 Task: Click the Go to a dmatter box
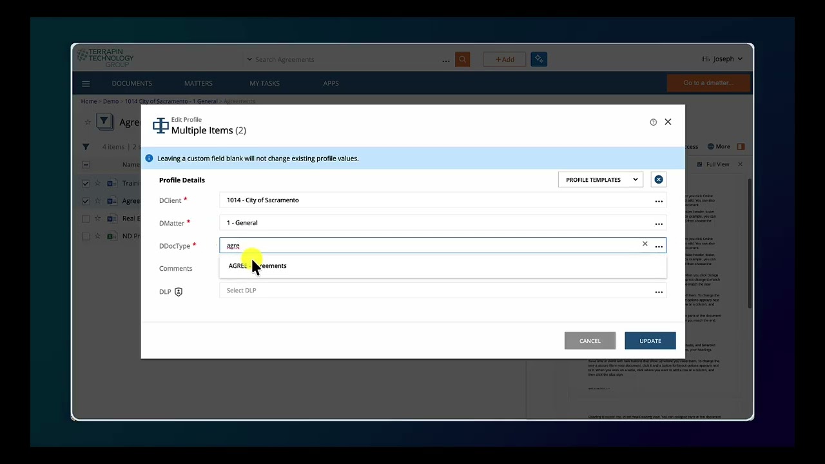[x=708, y=83]
